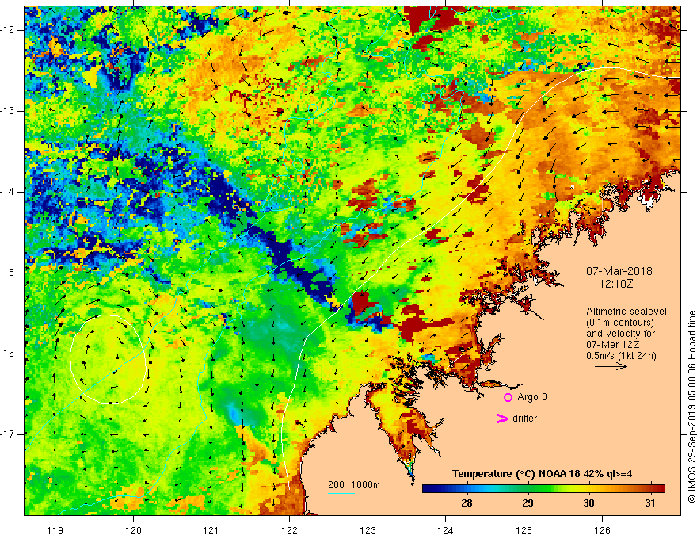Image resolution: width=697 pixels, height=539 pixels.
Task: Click the "200" isobath depth label
Action: coord(336,485)
